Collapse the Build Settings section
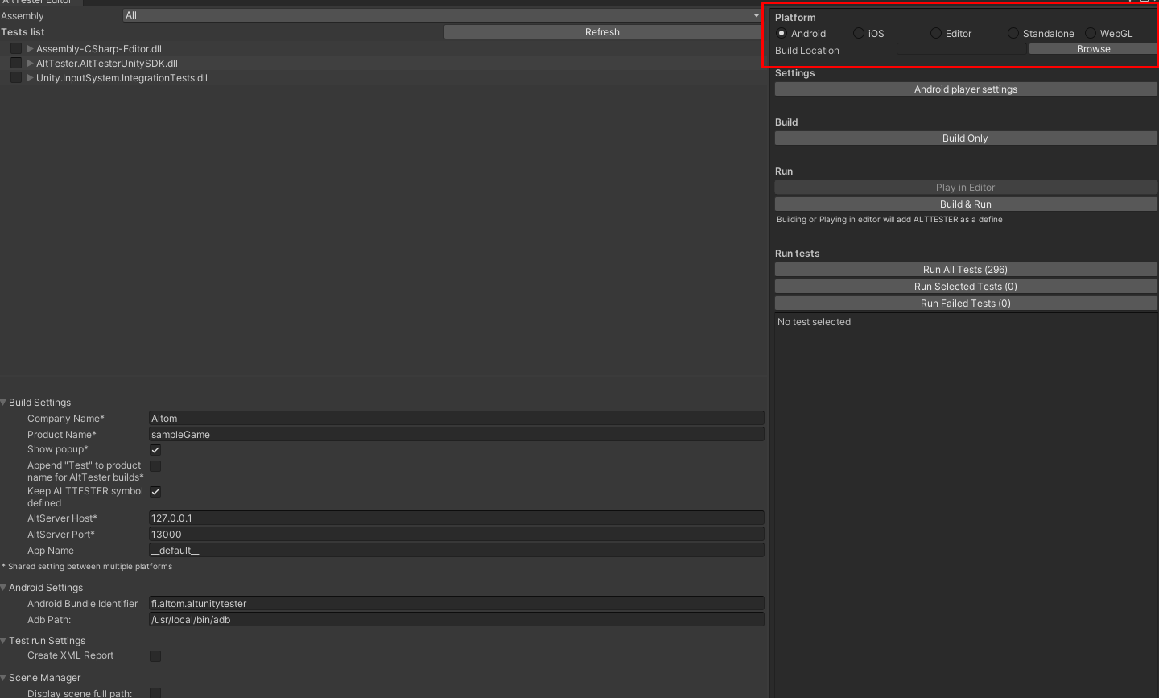 pos(3,402)
